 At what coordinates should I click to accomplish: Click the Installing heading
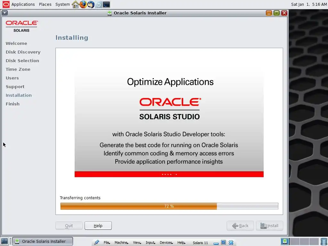click(72, 38)
